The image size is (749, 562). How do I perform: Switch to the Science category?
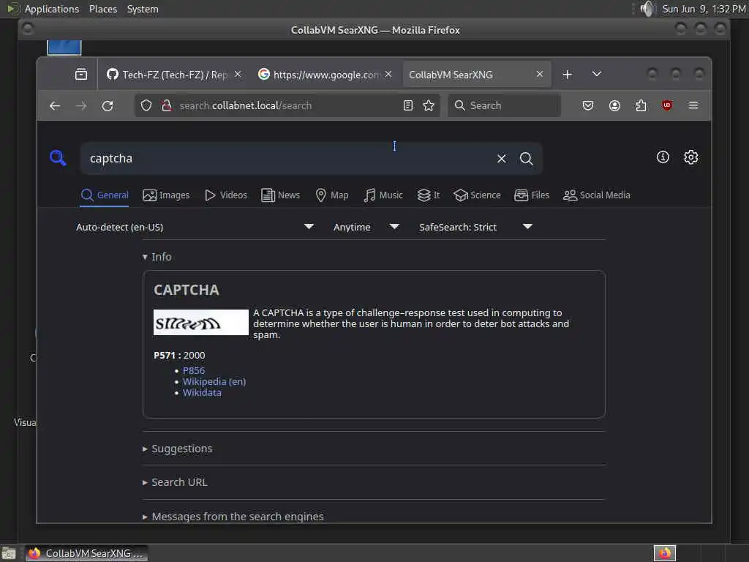click(x=477, y=195)
